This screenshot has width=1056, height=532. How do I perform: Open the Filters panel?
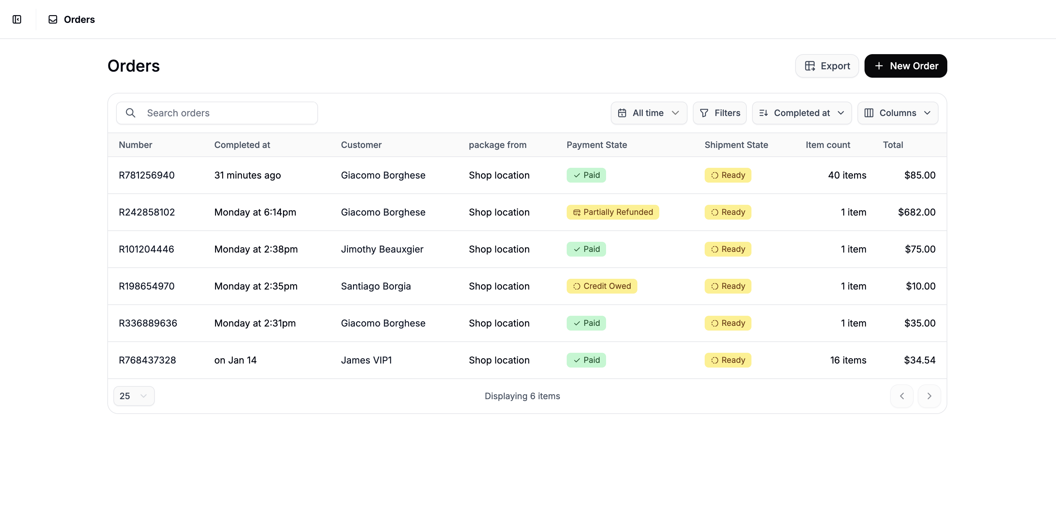[719, 113]
